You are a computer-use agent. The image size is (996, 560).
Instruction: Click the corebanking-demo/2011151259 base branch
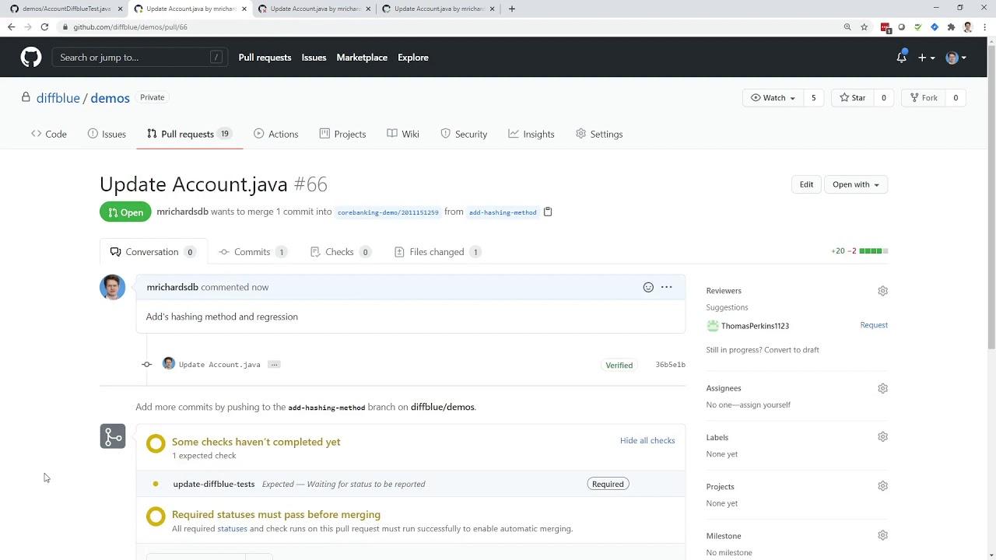388,212
